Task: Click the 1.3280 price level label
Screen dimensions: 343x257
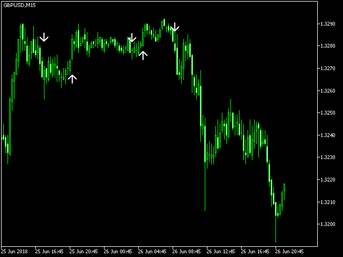Action: point(327,46)
